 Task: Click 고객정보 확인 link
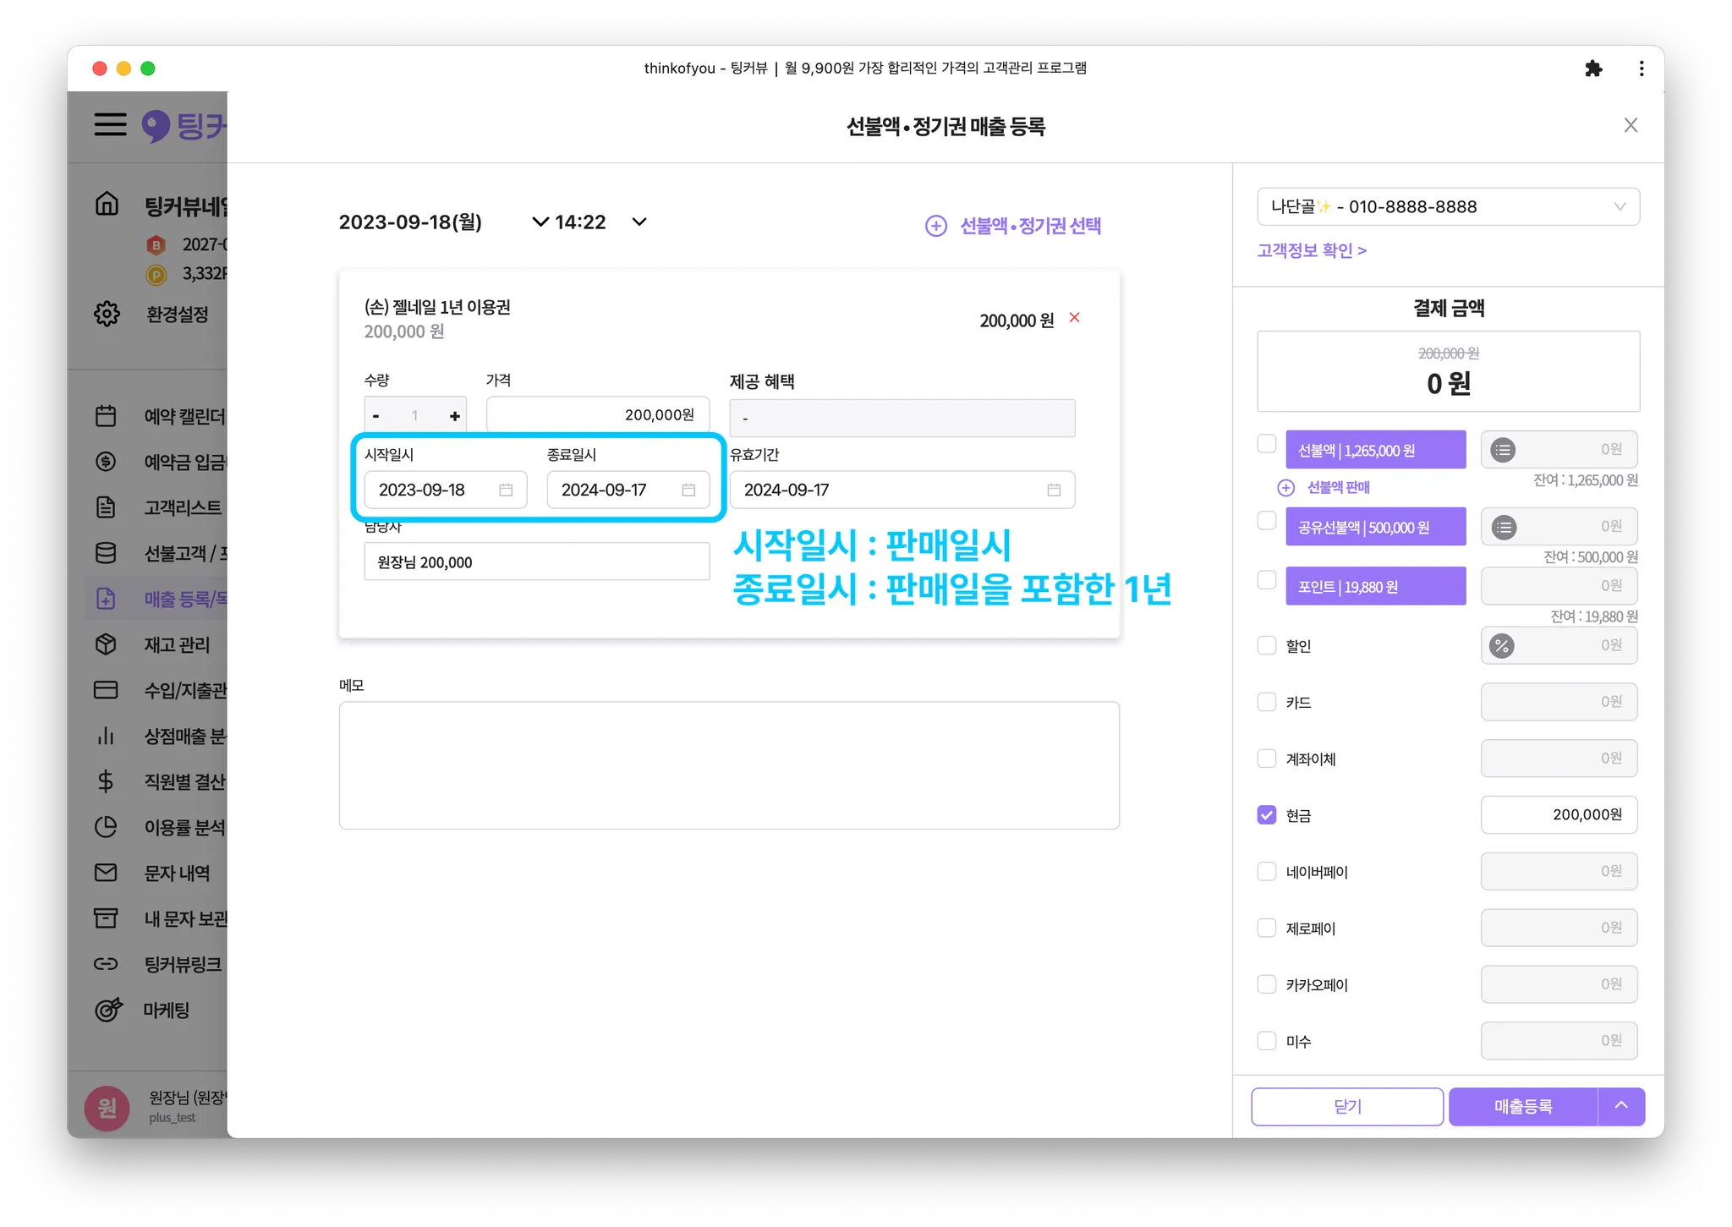(x=1311, y=251)
